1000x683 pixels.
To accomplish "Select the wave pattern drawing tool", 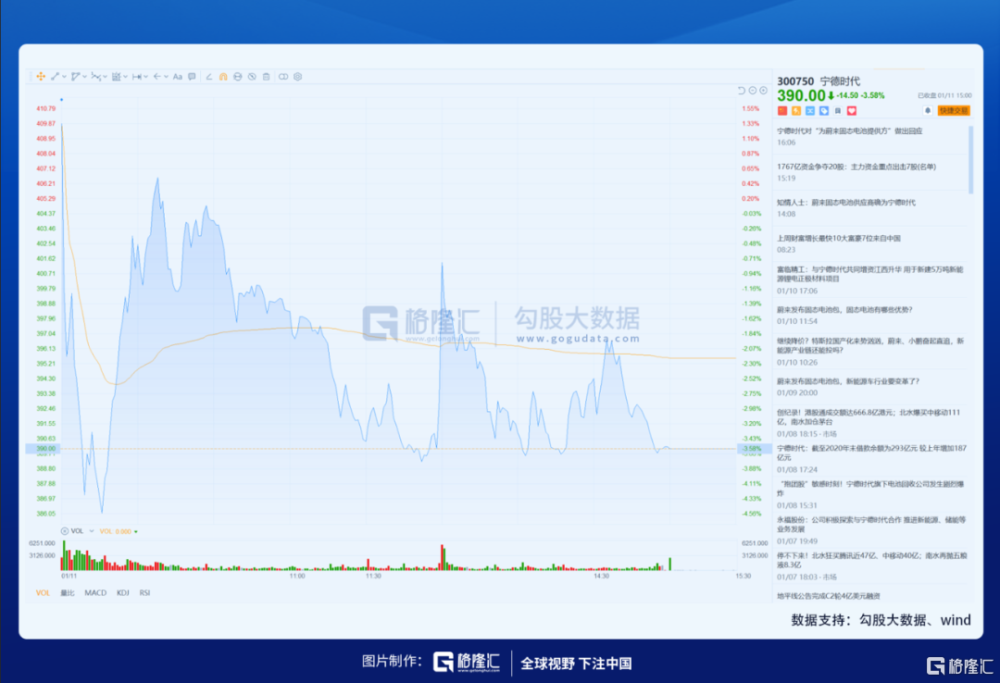I will 95,77.
